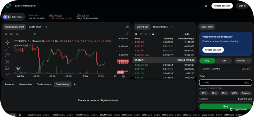Collapse the Volume SMA indicator legend
The image size is (254, 117).
point(17,49)
